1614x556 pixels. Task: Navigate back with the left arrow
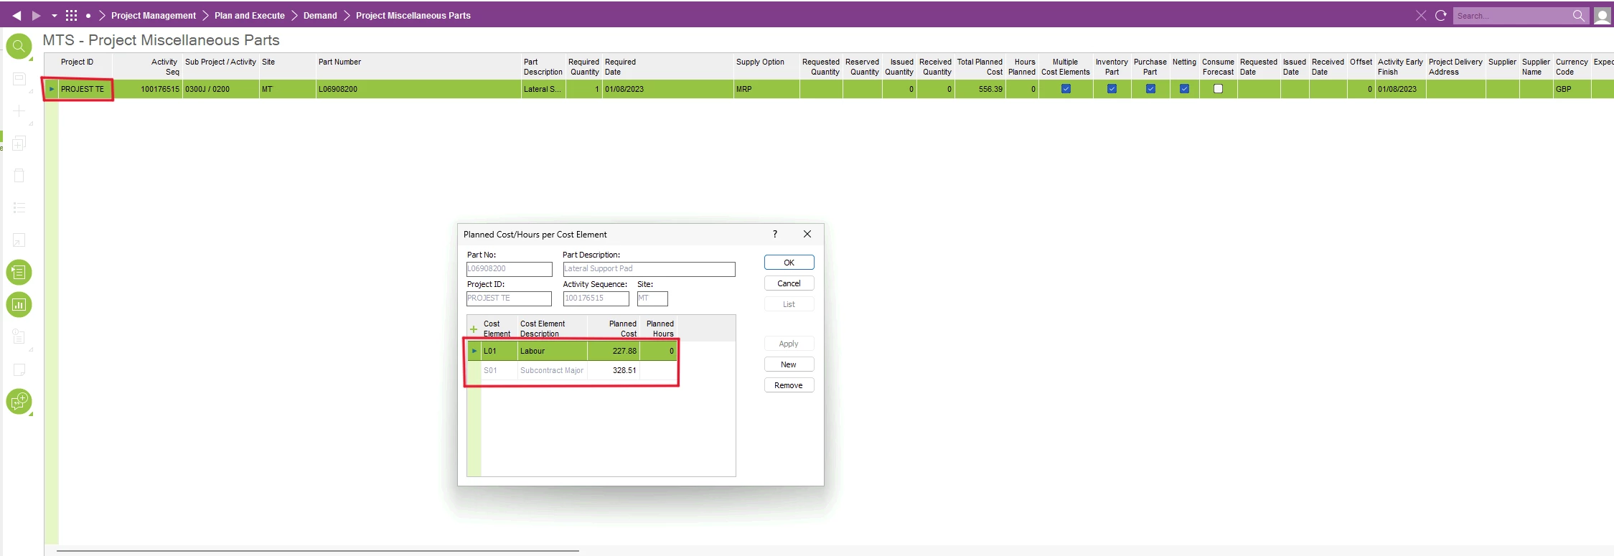point(17,15)
